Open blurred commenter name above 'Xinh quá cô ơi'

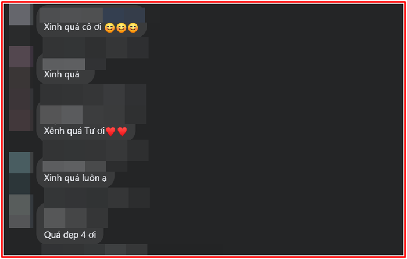92,15
